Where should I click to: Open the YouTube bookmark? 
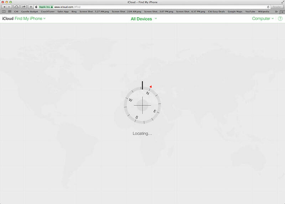tap(250, 12)
